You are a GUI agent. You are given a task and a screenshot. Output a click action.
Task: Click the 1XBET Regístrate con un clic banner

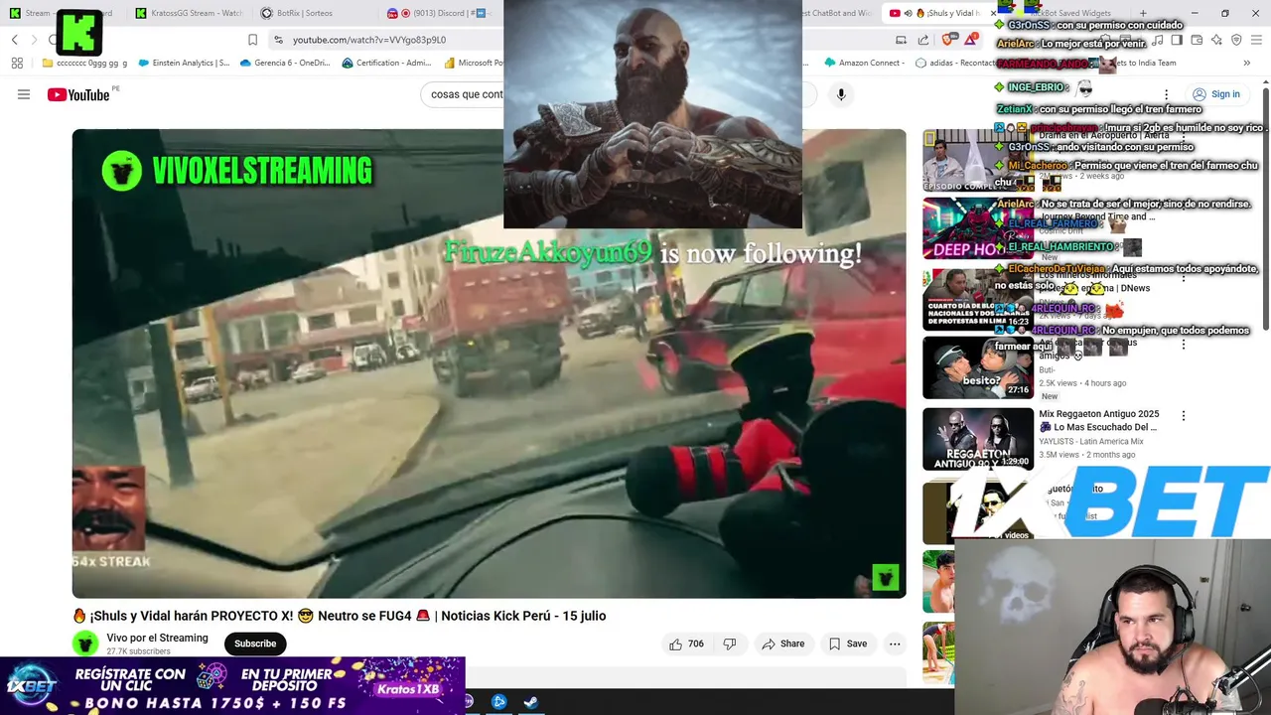click(x=232, y=685)
